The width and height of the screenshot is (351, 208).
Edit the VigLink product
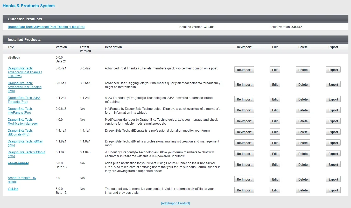tap(275, 190)
